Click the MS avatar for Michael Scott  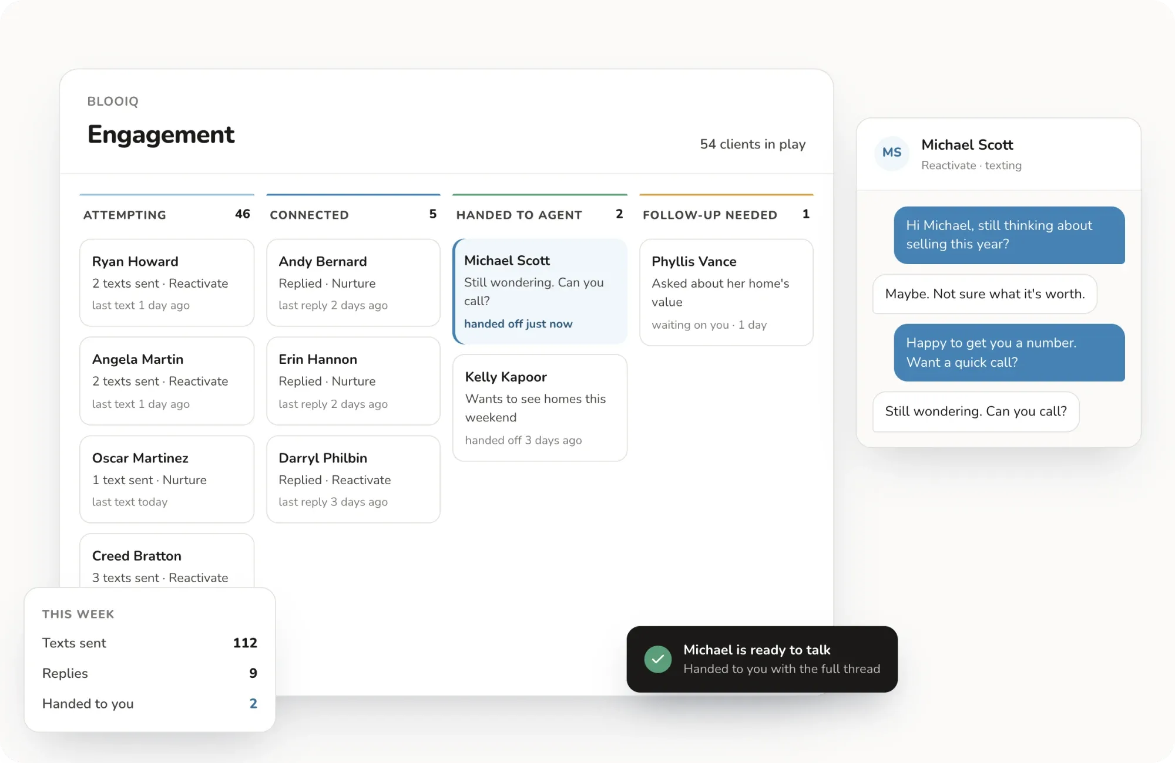pos(892,153)
